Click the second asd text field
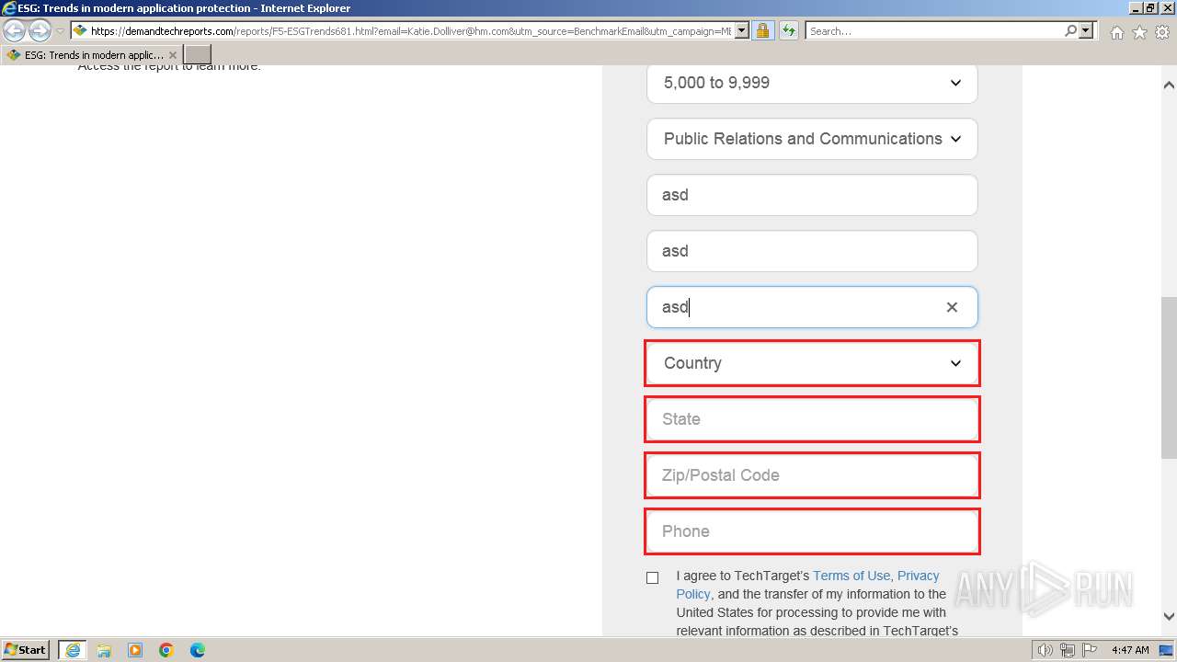The image size is (1177, 662). click(812, 251)
